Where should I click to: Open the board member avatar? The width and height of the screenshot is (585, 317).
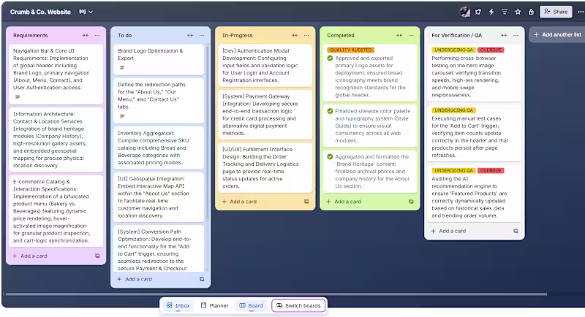tap(465, 12)
